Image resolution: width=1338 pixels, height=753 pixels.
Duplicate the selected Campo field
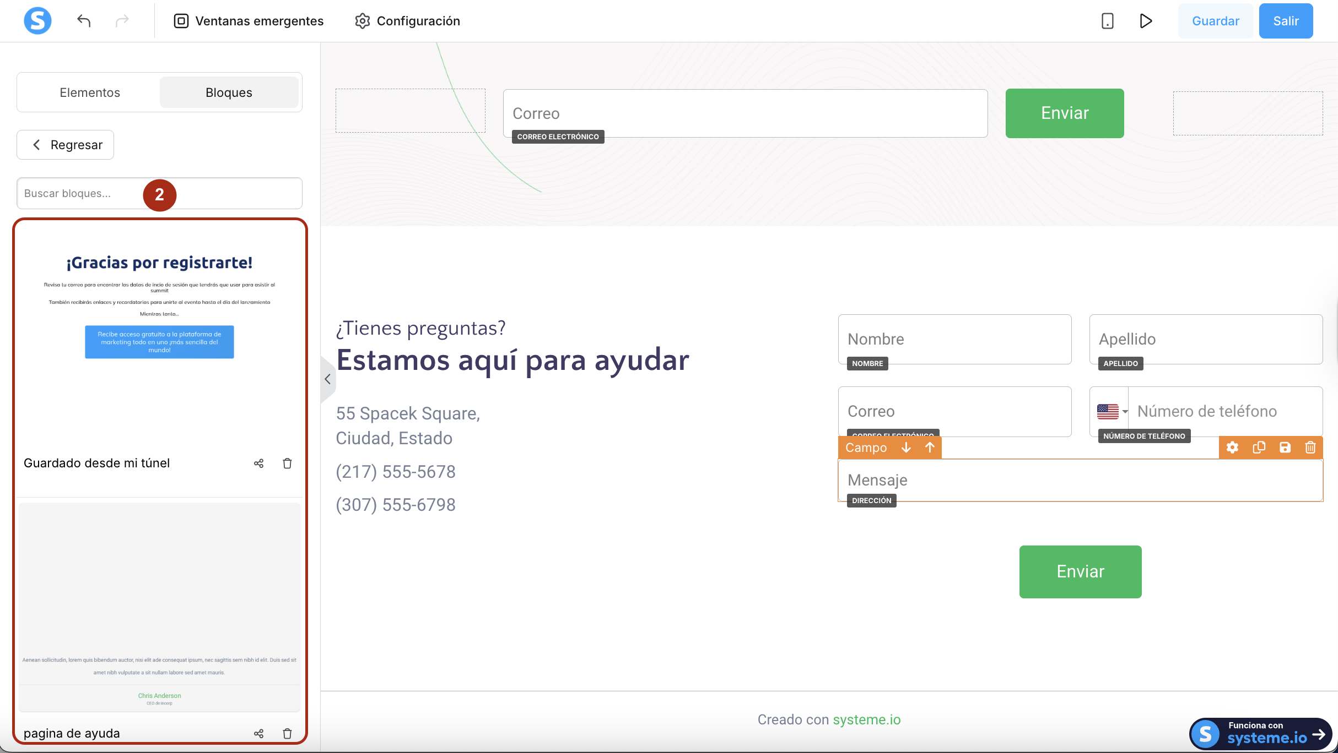[x=1259, y=448]
